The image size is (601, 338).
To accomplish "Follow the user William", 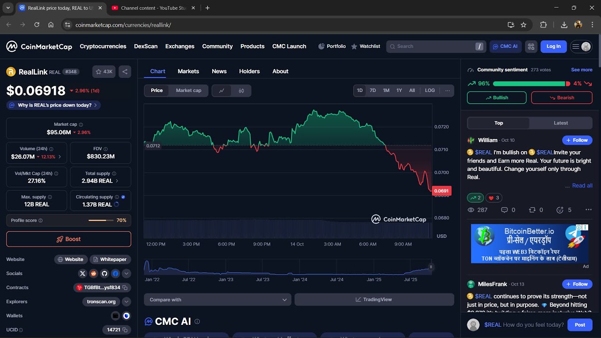I will pyautogui.click(x=577, y=140).
